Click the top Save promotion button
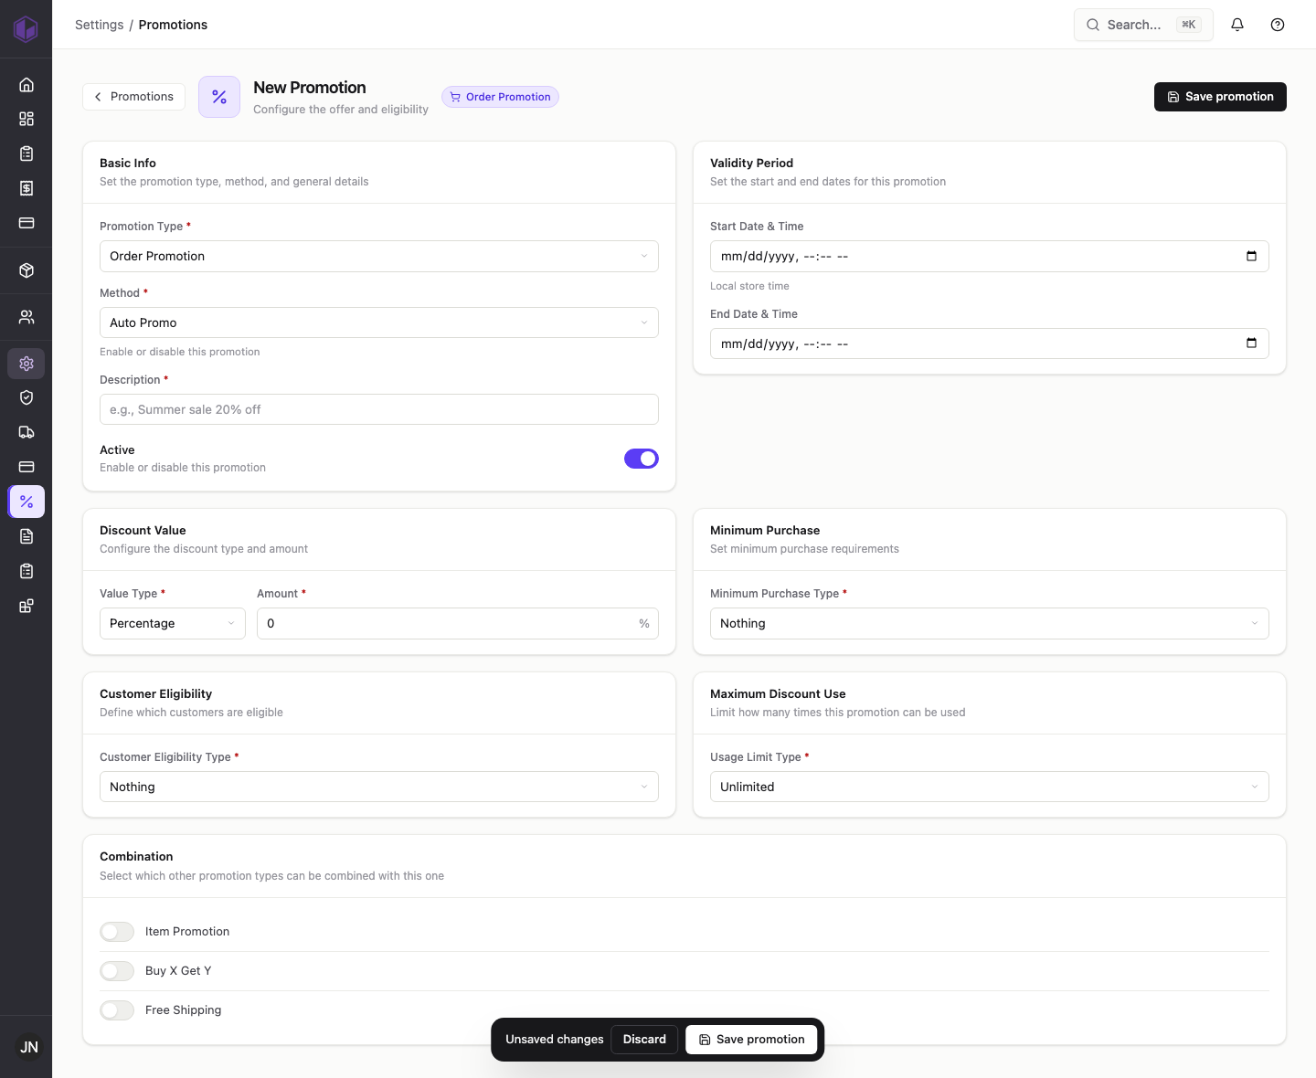 1220,97
